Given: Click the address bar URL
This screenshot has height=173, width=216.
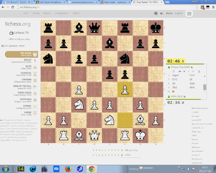Looking at the screenshot, I should click(30, 7).
